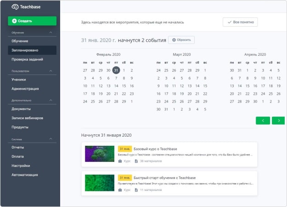
Task: Open Ученики page
Action: point(32,80)
